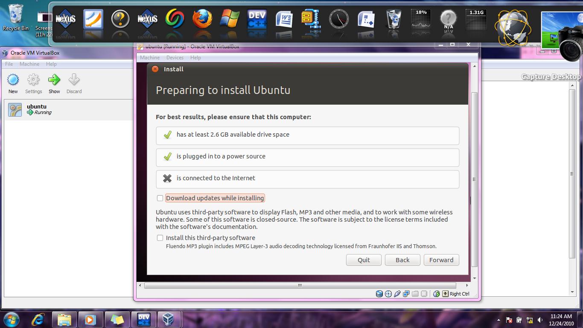This screenshot has height=328, width=583.
Task: Click the 1.31G RAM meter in dock
Action: click(x=476, y=19)
